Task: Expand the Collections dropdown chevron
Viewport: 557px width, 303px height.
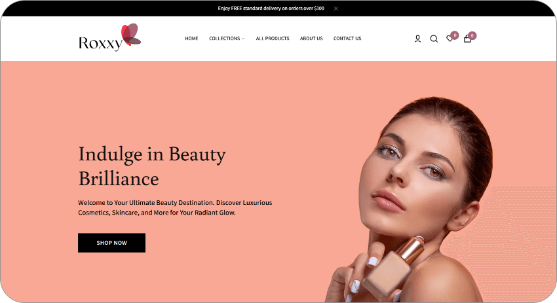Action: pyautogui.click(x=243, y=39)
